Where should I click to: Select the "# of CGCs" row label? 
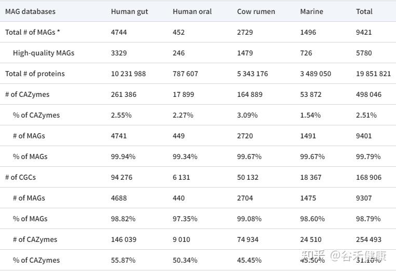(20, 177)
